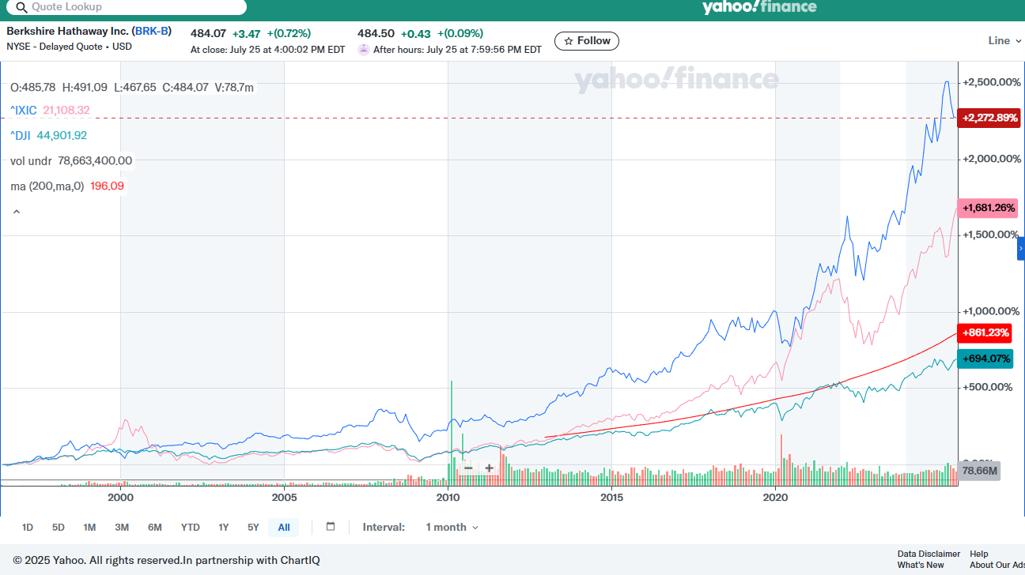1025x575 pixels.
Task: Select the ma (200,ma,0) study legend
Action: (47, 186)
